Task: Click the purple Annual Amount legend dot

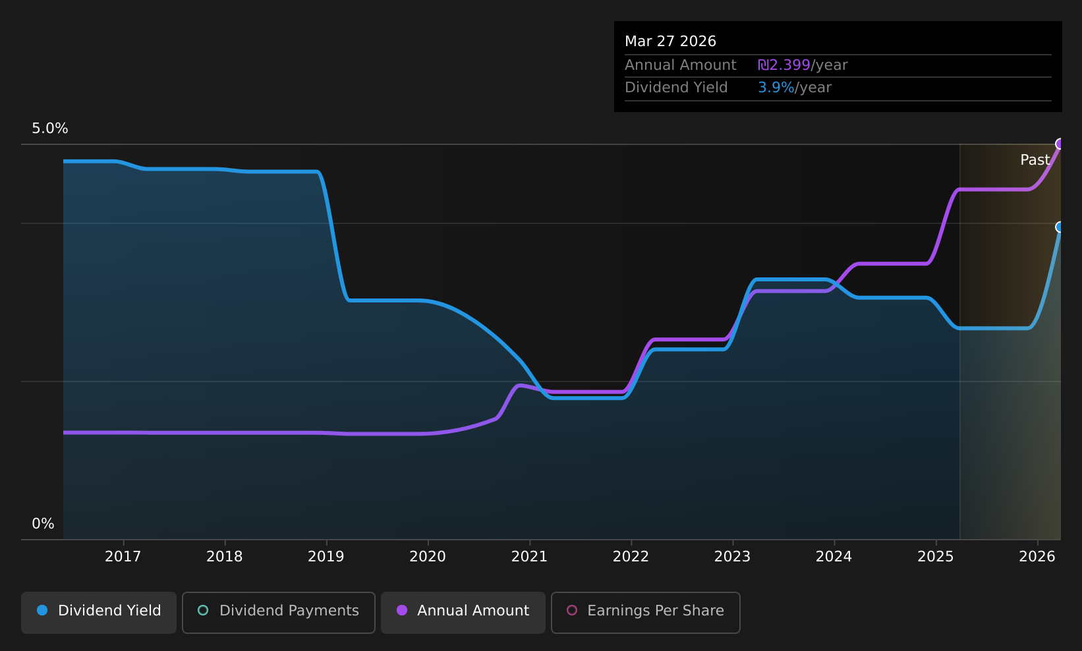Action: tap(401, 611)
